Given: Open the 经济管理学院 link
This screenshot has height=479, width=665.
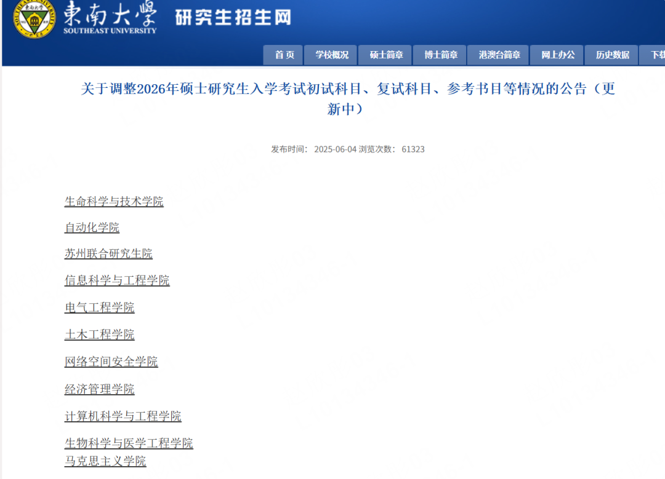Looking at the screenshot, I should (x=100, y=389).
